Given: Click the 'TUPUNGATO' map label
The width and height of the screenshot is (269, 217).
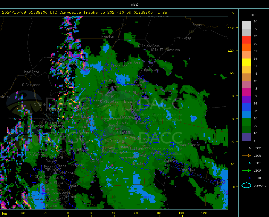Looking at the screenshot, I should 54,170.
